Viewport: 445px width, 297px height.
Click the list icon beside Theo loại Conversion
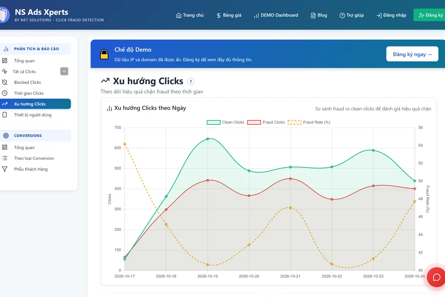coord(4,158)
